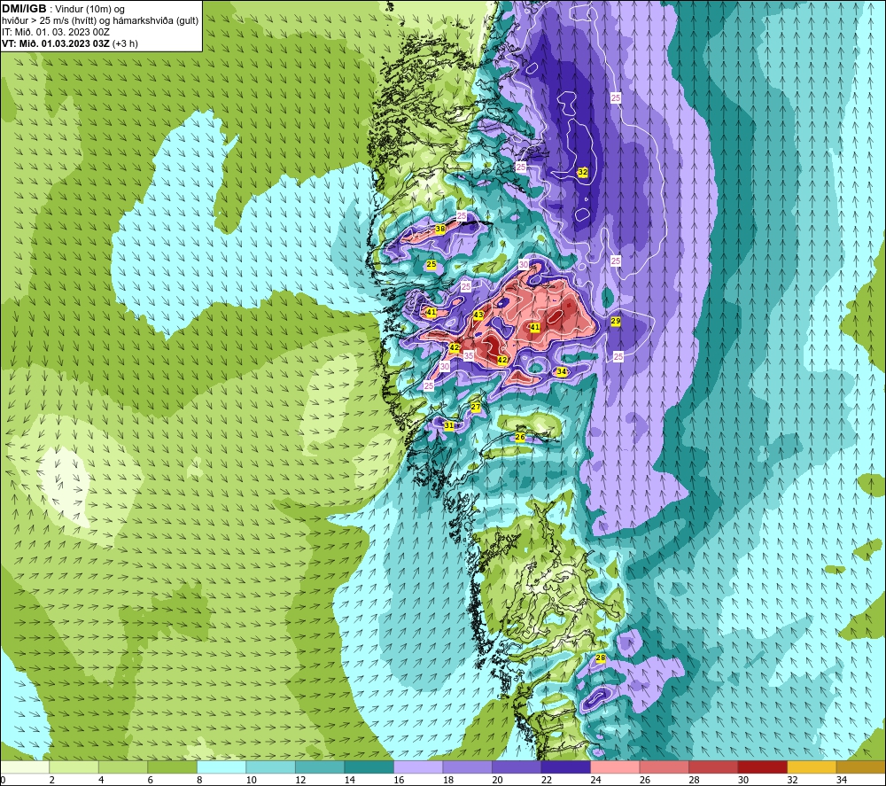Pick the purple swatch between 20 and 22

pos(517,767)
